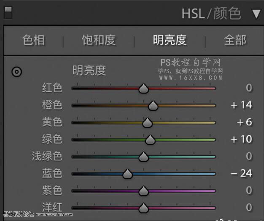Collapse the HSL/颜色 panel with the triangle

click(x=256, y=14)
